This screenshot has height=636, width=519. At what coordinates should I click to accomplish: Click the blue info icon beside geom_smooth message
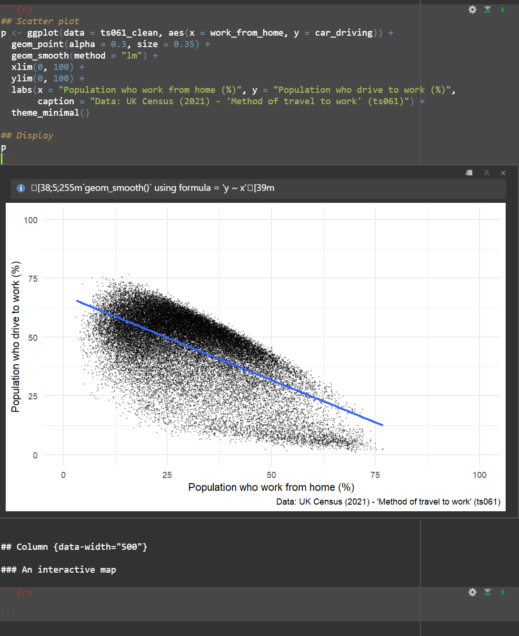21,188
